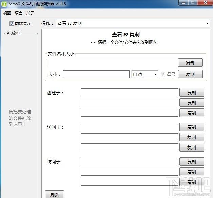Screen dimensions: 213x198
Task: Click the 大小： label
Action: tap(54, 75)
